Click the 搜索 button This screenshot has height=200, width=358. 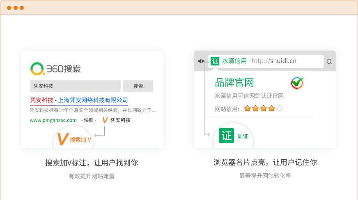[x=138, y=86]
